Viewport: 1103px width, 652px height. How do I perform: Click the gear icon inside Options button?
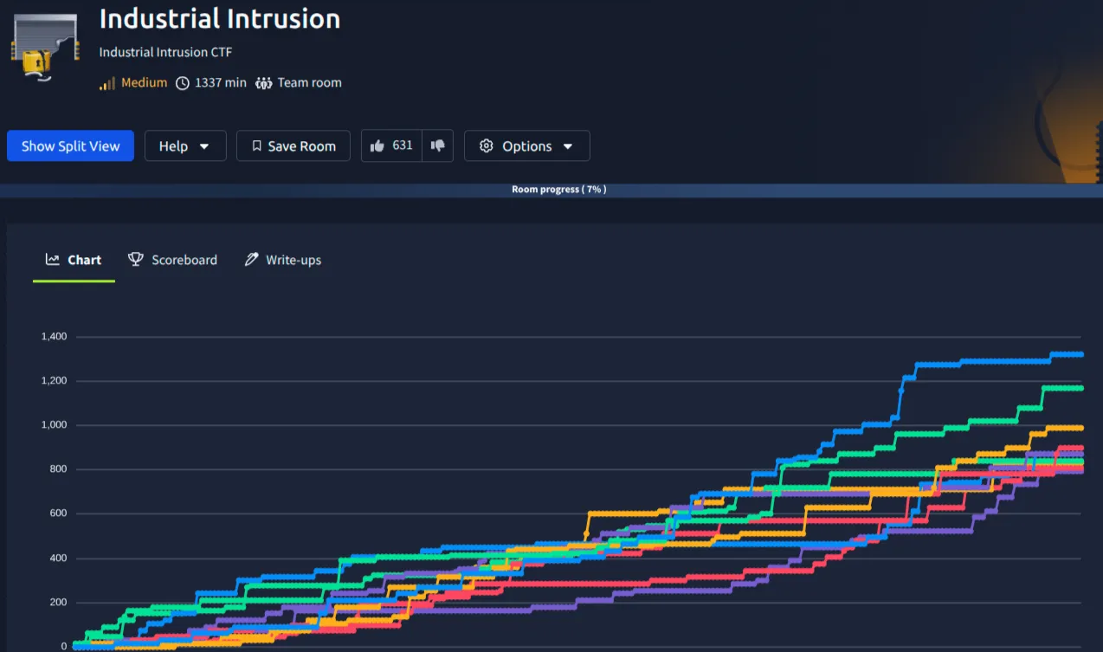pyautogui.click(x=487, y=145)
